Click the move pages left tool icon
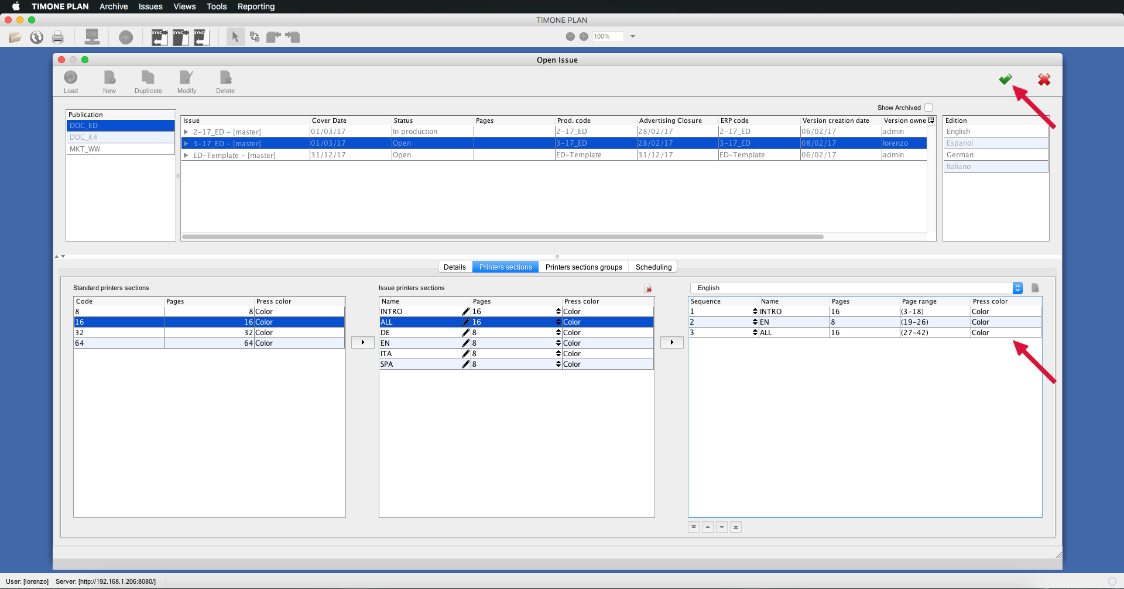1124x589 pixels. click(x=273, y=37)
